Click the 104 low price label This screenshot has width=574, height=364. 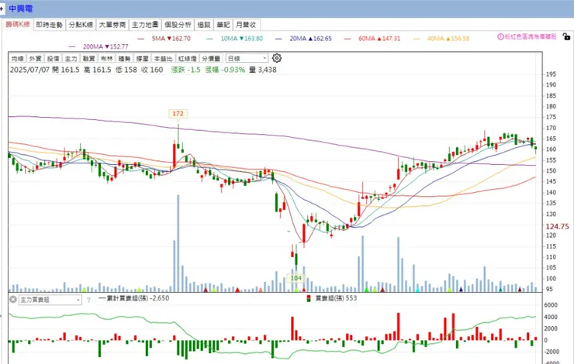pyautogui.click(x=296, y=278)
